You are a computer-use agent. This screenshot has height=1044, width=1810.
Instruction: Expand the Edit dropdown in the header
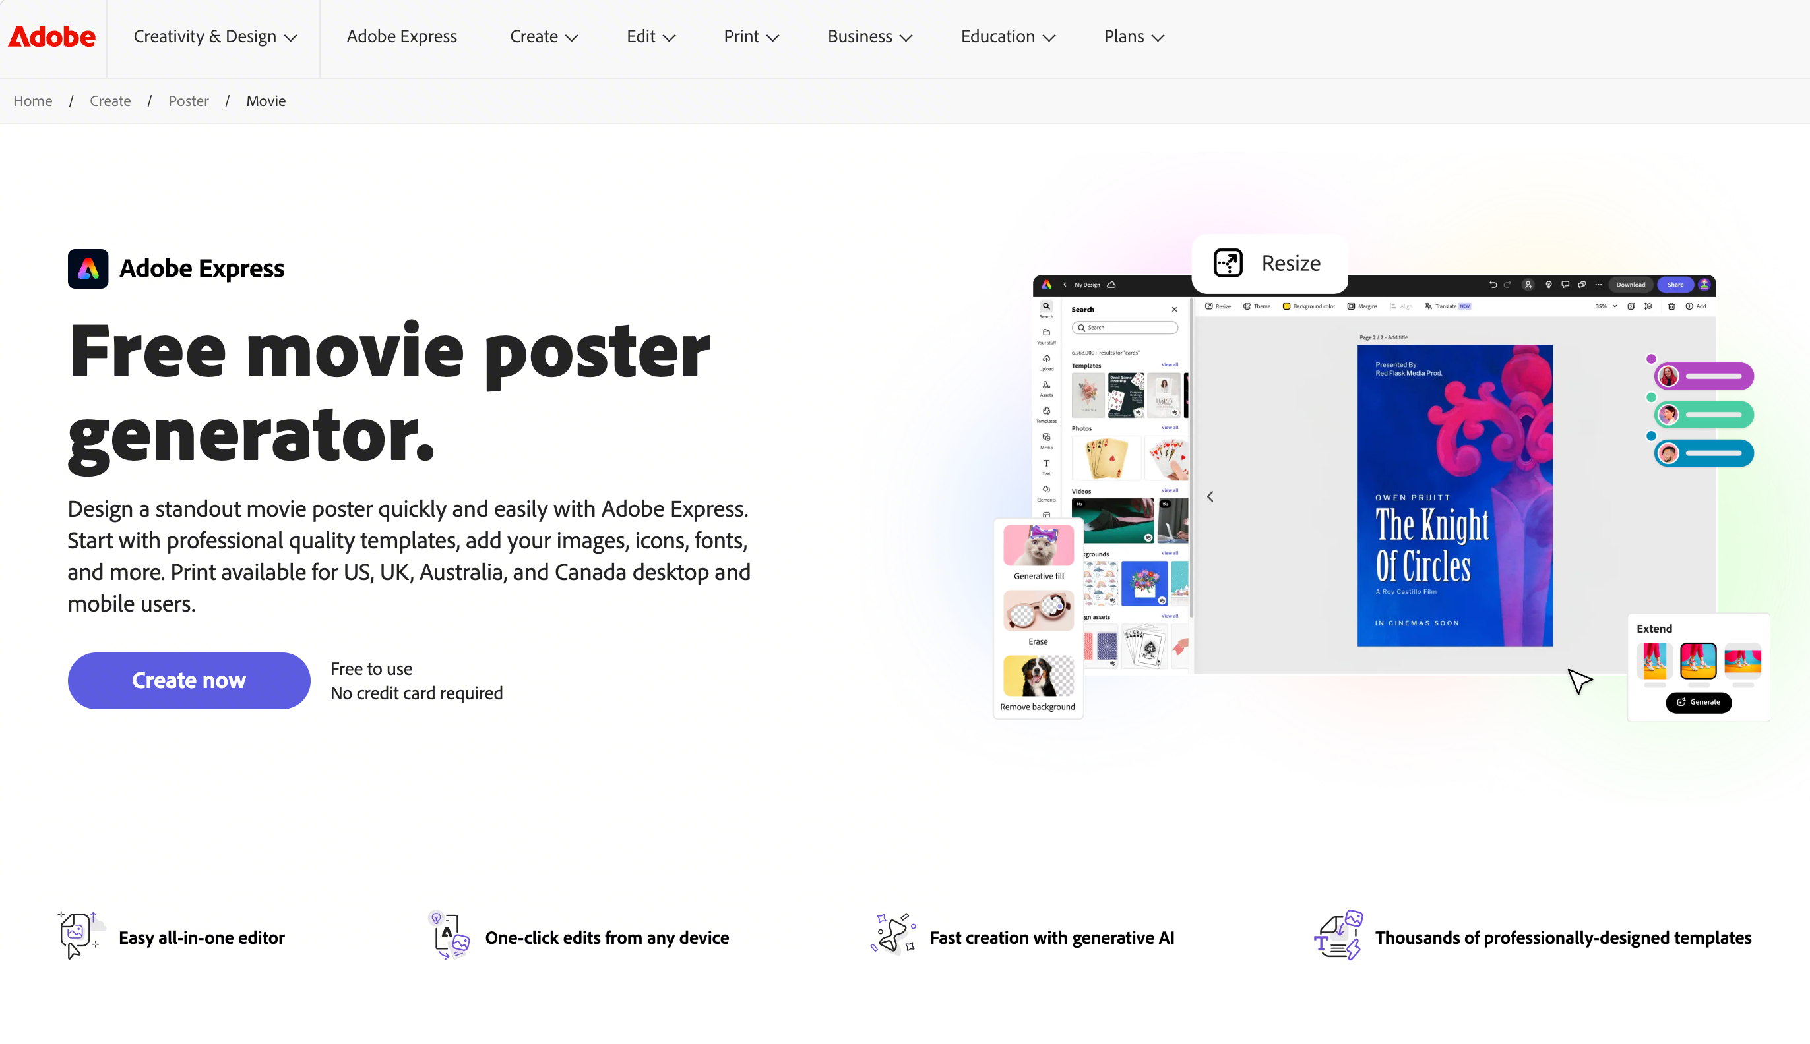tap(650, 36)
